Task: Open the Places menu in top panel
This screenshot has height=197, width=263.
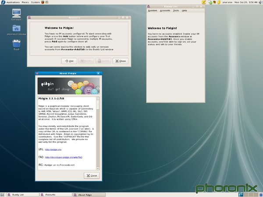Action: [x=25, y=2]
